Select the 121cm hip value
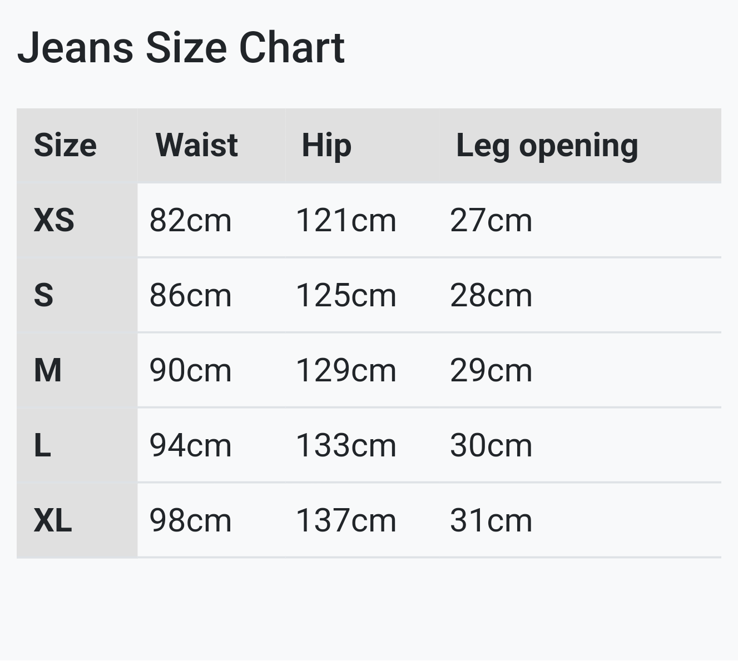This screenshot has width=738, height=661. [x=346, y=220]
